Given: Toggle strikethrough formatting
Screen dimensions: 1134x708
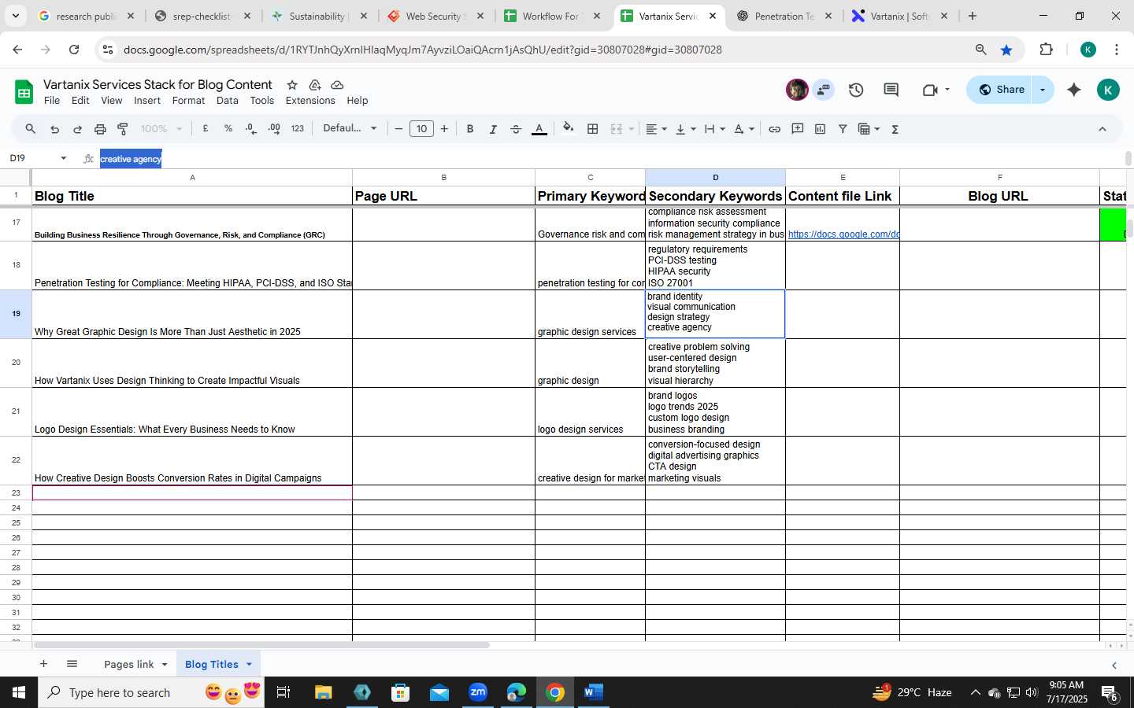Looking at the screenshot, I should pyautogui.click(x=516, y=129).
